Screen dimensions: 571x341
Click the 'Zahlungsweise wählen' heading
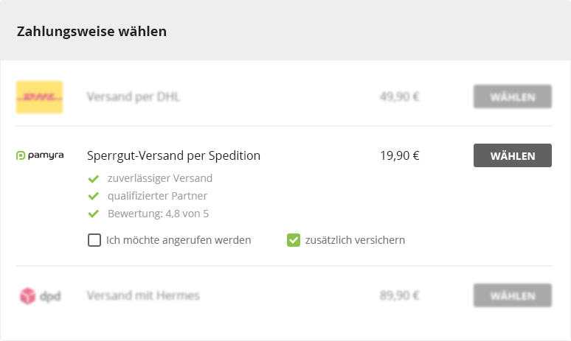(91, 32)
